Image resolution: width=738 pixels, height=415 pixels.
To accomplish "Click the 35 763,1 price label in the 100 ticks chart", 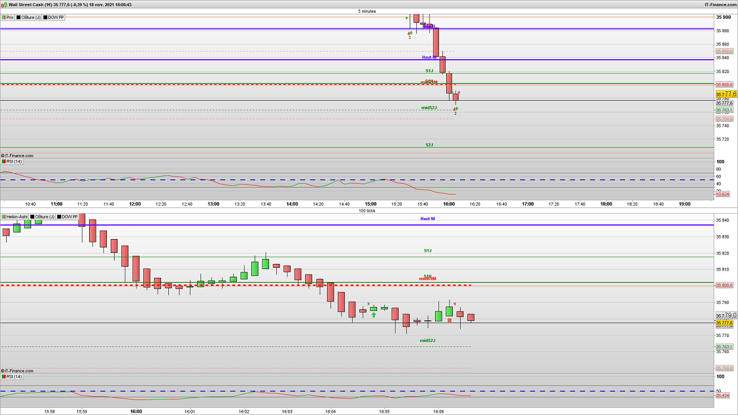I will pyautogui.click(x=725, y=346).
